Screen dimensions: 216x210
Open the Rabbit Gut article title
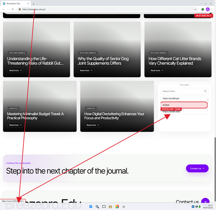pos(35,61)
